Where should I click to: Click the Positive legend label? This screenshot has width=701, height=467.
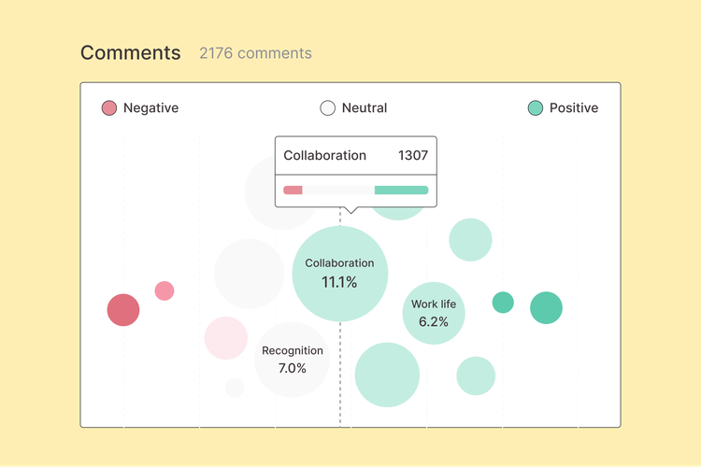(574, 108)
